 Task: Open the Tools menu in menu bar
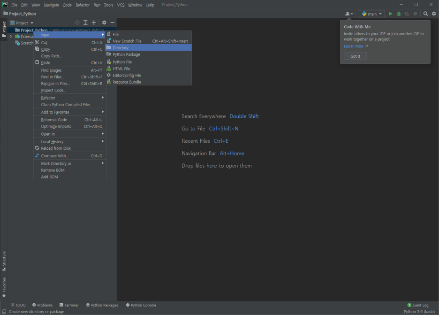[108, 5]
